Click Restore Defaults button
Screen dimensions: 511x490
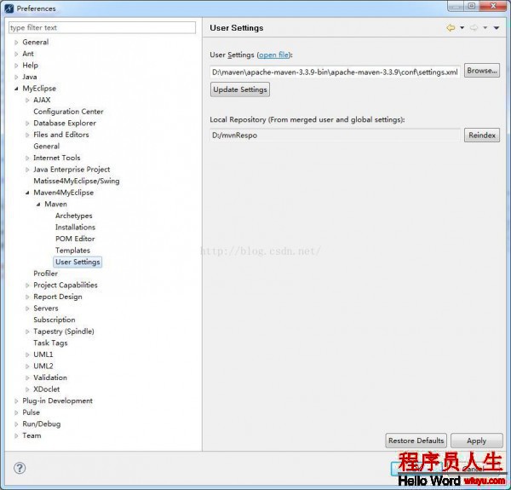(x=416, y=441)
